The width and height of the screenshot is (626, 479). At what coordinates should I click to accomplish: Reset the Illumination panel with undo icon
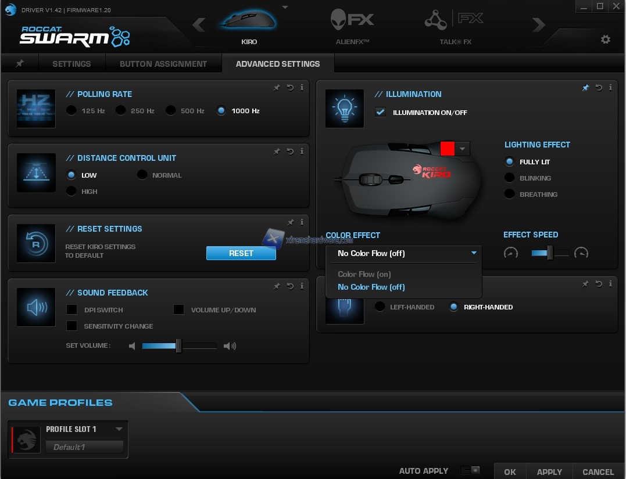click(x=598, y=88)
